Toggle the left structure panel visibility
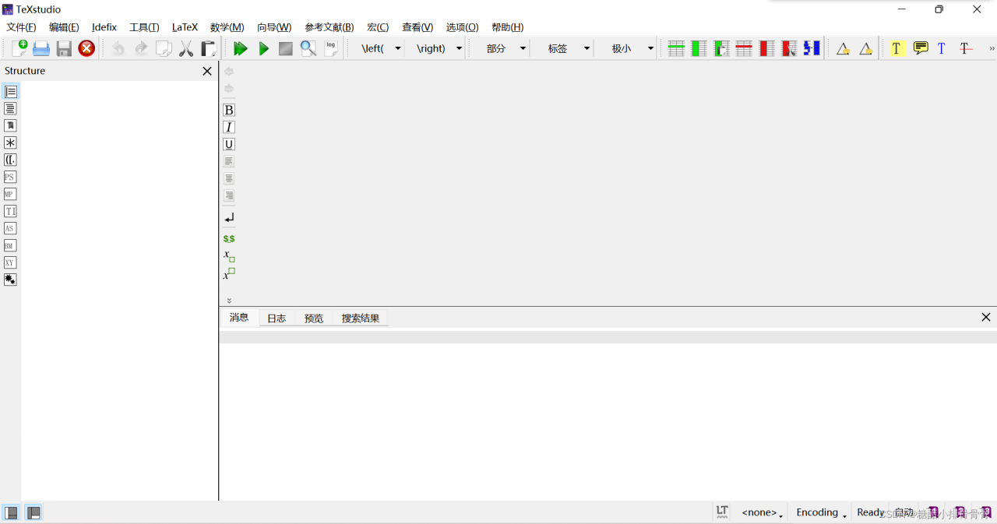Image resolution: width=997 pixels, height=524 pixels. [x=10, y=512]
